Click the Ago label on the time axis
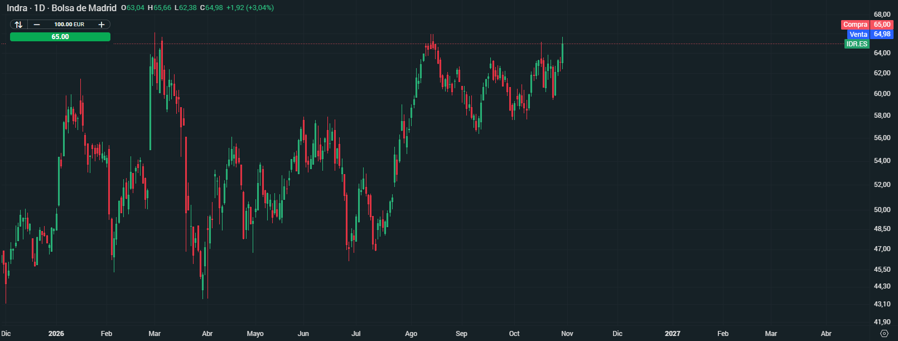 pos(411,334)
